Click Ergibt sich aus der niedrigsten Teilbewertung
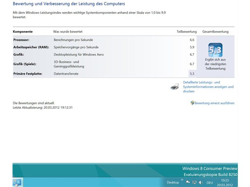 (215, 64)
